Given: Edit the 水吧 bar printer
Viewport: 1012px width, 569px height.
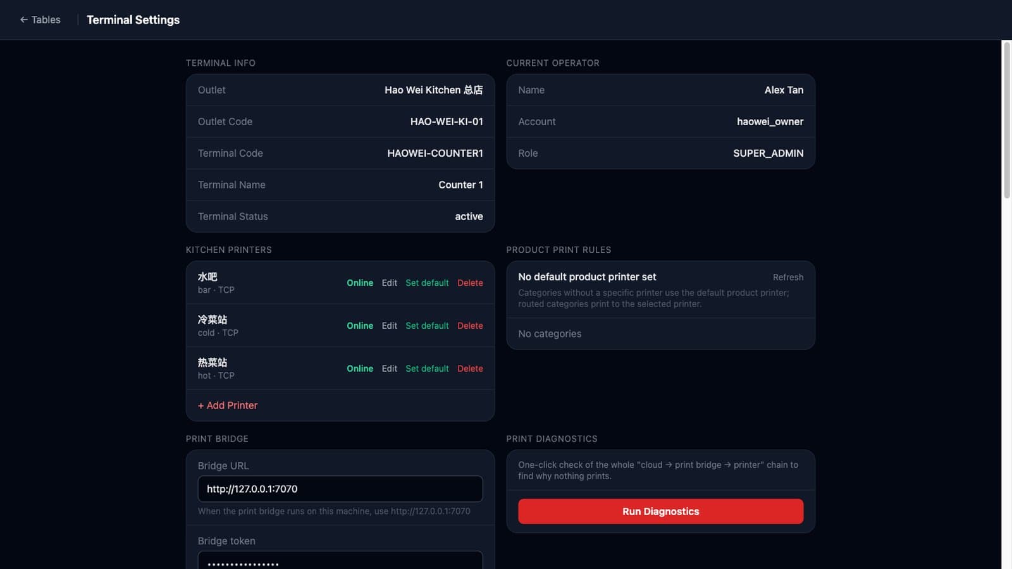Looking at the screenshot, I should [389, 283].
